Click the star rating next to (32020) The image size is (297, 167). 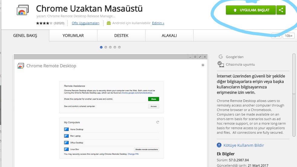coord(44,23)
